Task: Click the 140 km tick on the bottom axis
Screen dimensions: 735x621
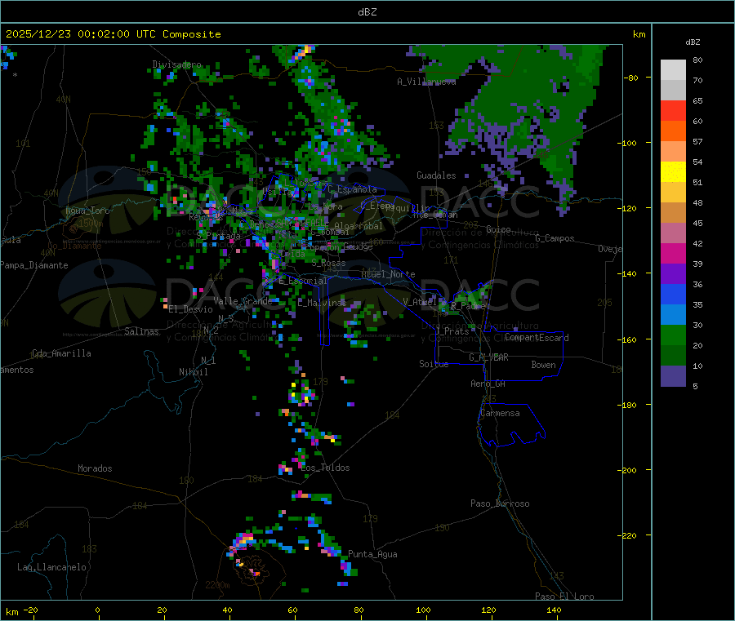Action: click(554, 610)
